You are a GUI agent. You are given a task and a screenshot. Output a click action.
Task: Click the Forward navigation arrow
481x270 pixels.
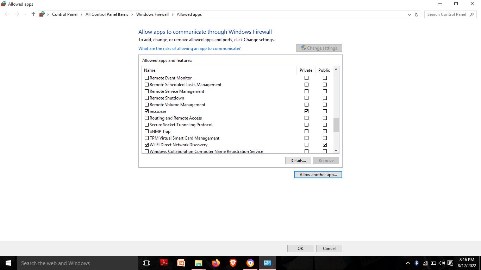pos(17,14)
